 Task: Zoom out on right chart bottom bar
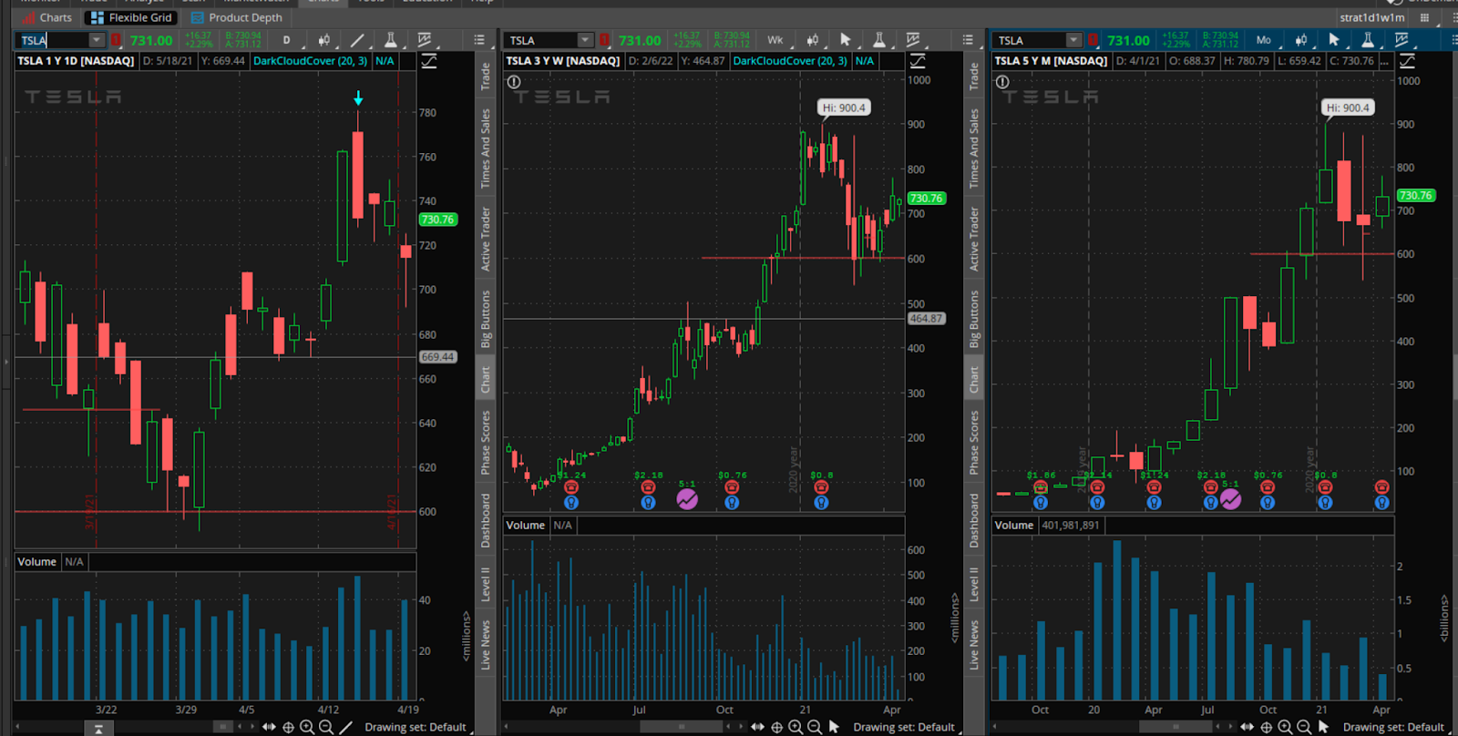[1304, 727]
